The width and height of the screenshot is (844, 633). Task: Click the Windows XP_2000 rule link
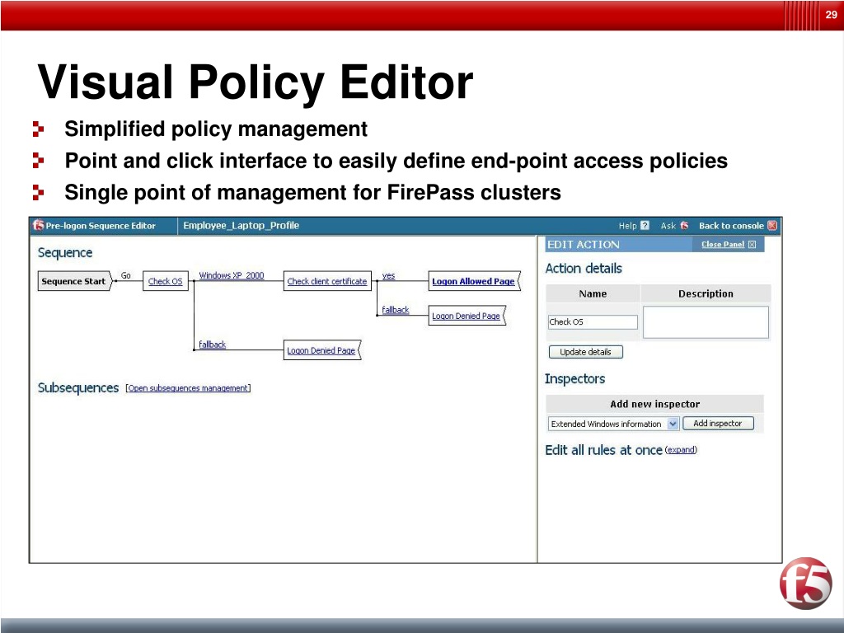[232, 275]
